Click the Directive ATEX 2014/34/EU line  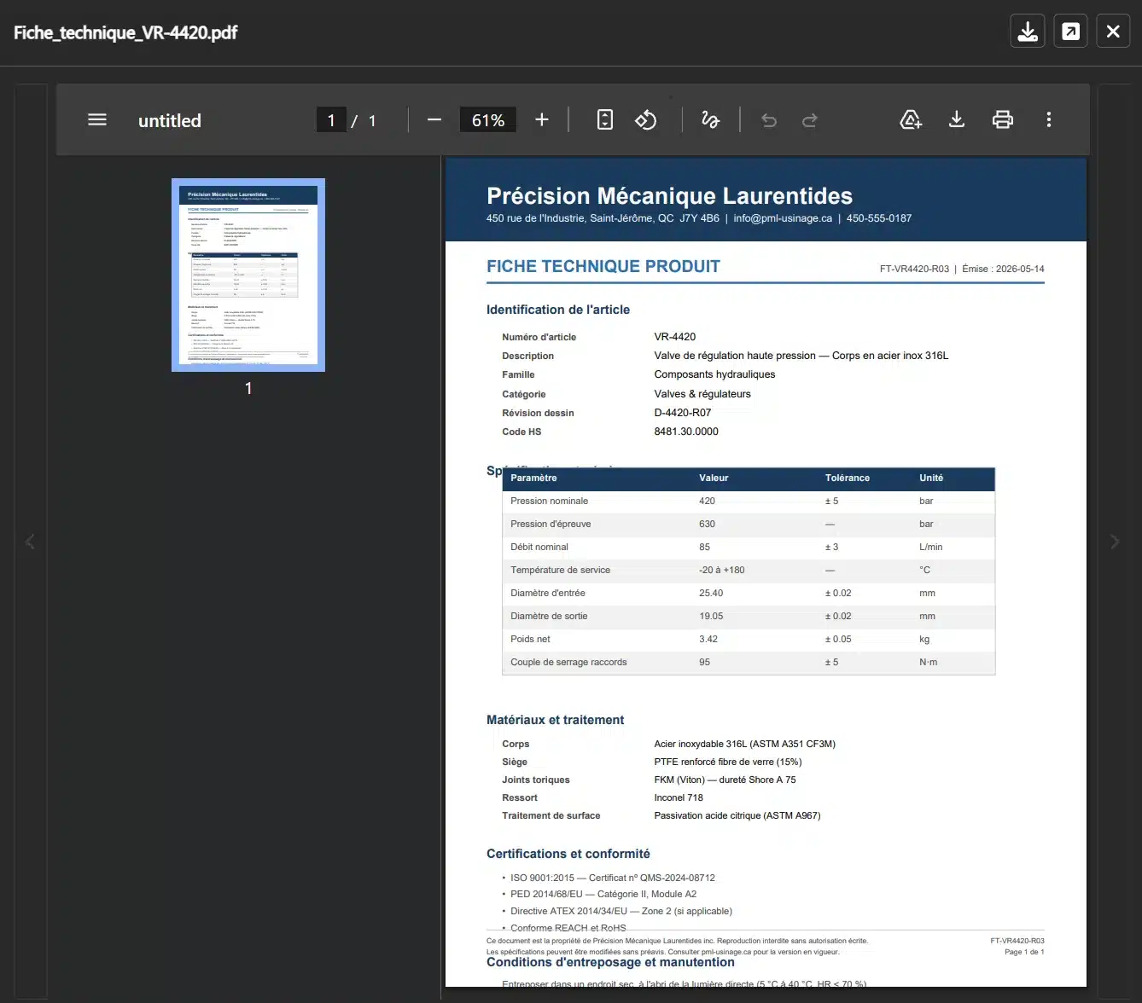pyautogui.click(x=621, y=911)
